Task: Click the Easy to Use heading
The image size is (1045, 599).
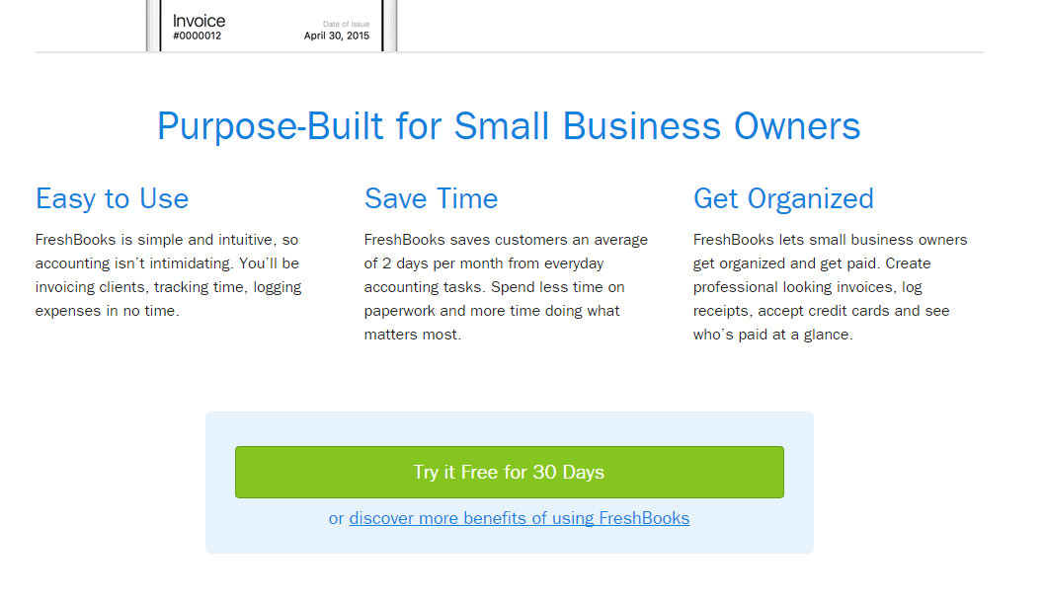Action: 112,198
